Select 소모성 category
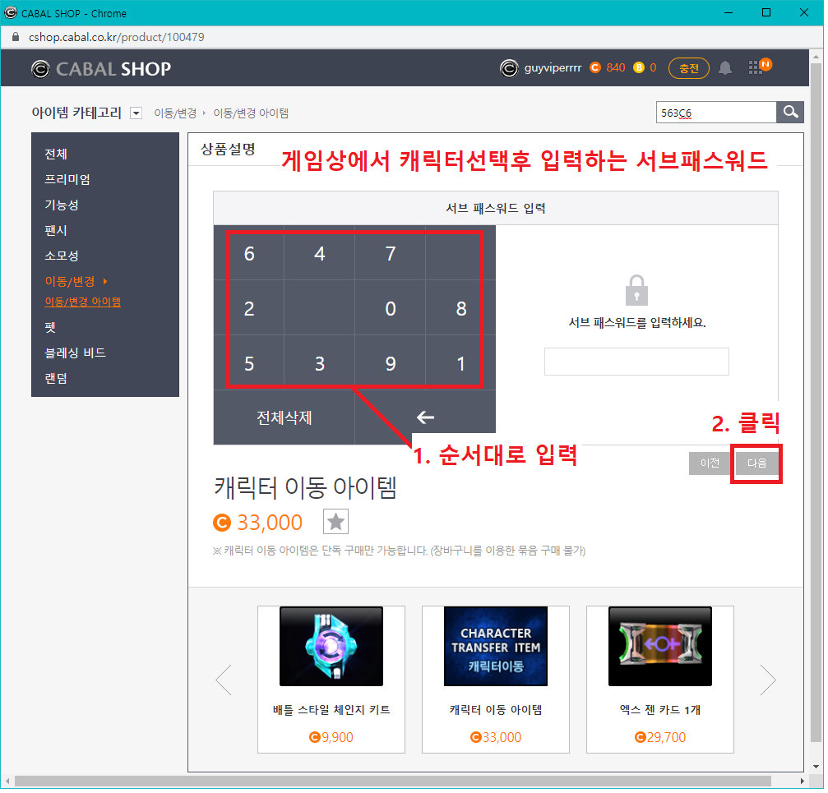828x793 pixels. click(x=62, y=256)
